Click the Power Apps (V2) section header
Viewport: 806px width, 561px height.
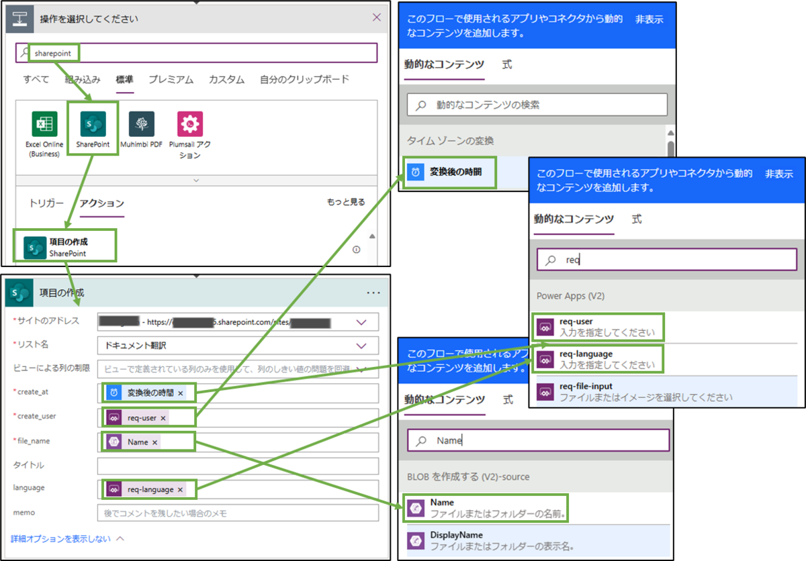click(569, 295)
